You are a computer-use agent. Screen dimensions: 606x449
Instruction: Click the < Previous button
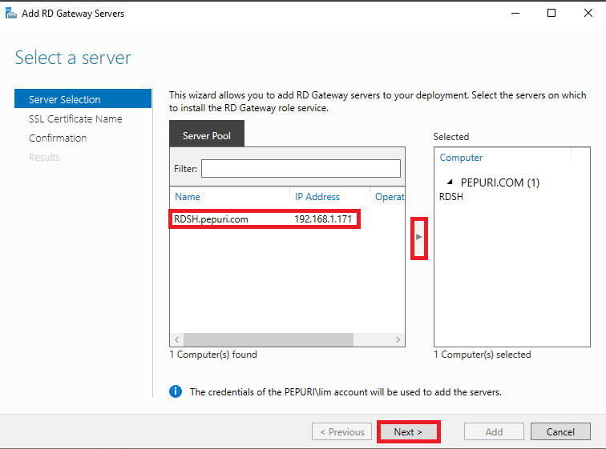342,431
